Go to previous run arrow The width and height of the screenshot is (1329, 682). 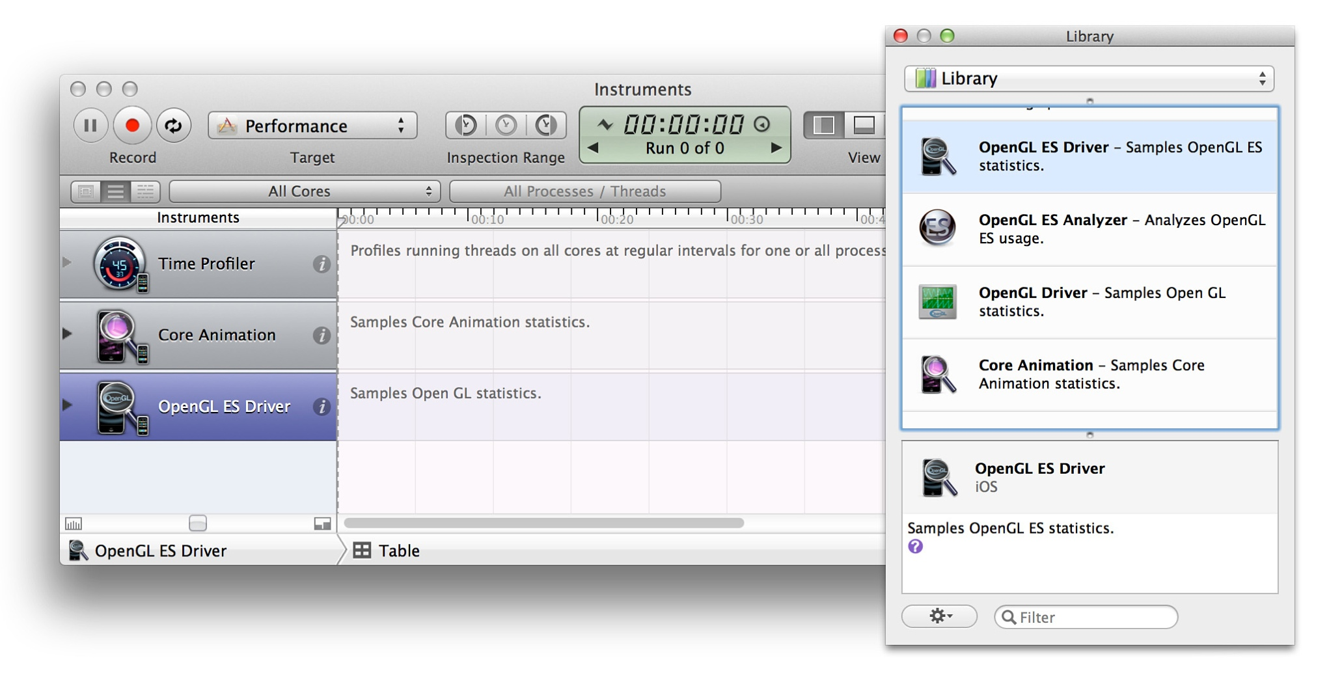tap(593, 148)
